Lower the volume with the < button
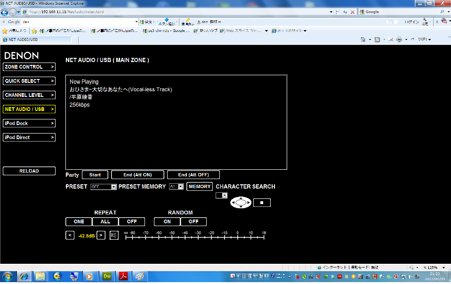Image resolution: width=451 pixels, height=284 pixels. [x=70, y=236]
